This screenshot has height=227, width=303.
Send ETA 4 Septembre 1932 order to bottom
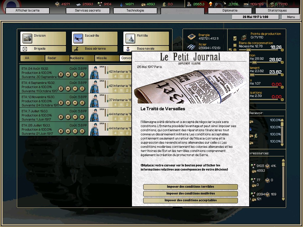61,89
